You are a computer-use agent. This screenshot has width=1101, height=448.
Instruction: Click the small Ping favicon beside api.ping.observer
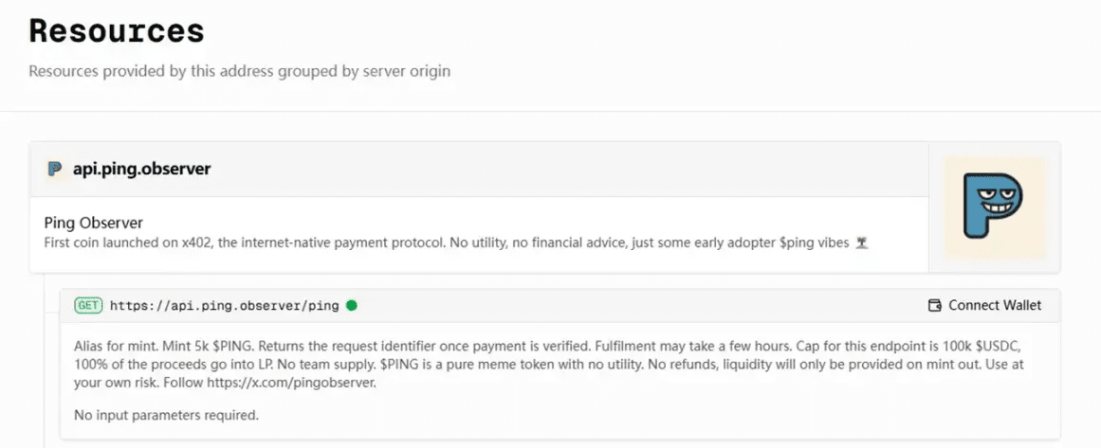click(x=55, y=170)
